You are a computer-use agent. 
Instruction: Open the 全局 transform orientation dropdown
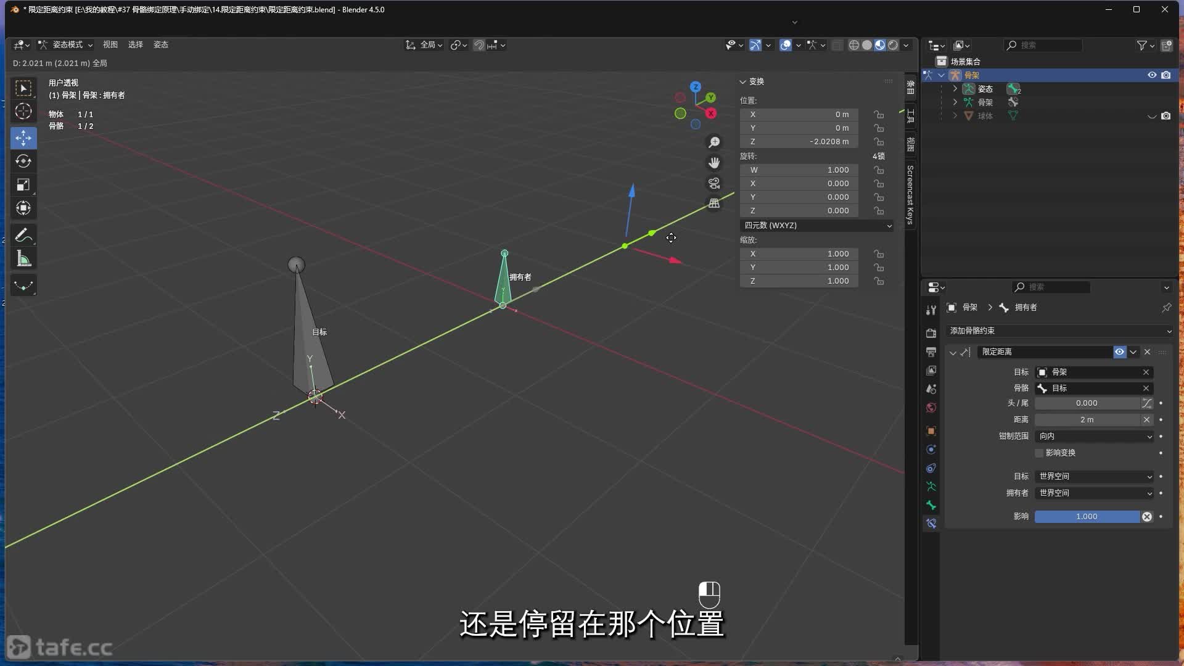424,45
